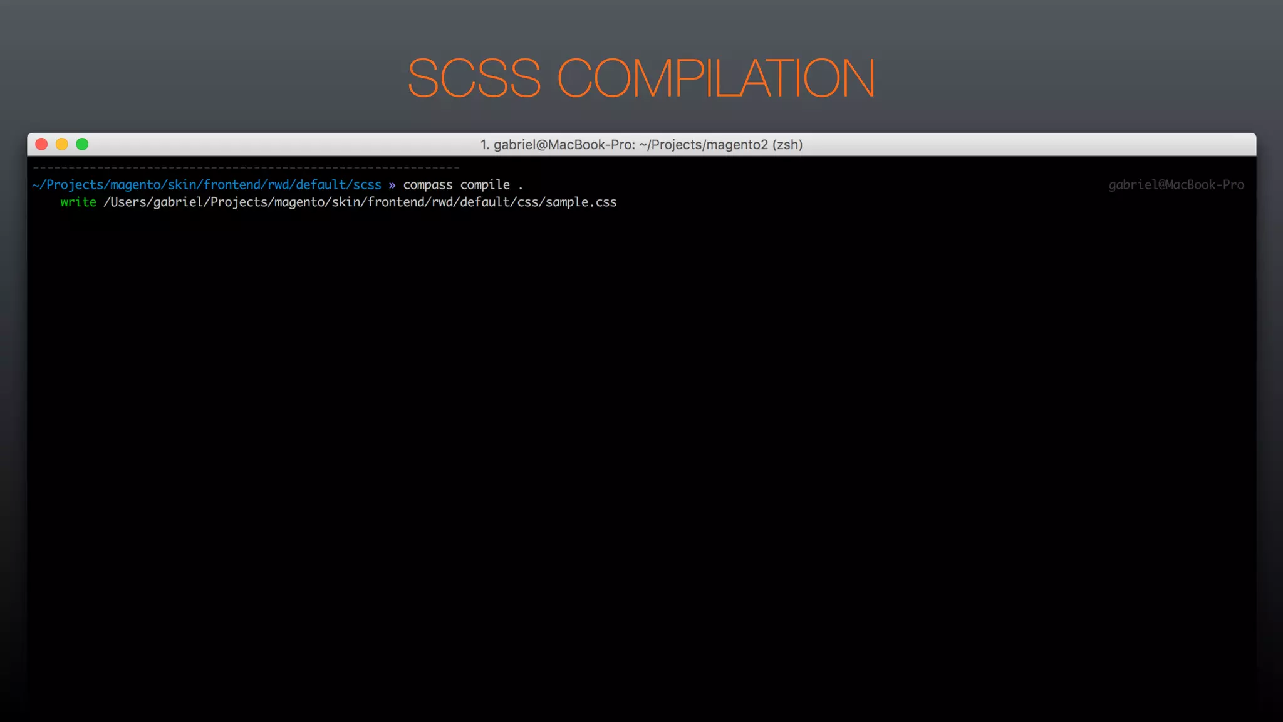Minimize the terminal using yellow button
The height and width of the screenshot is (722, 1283).
click(x=61, y=144)
